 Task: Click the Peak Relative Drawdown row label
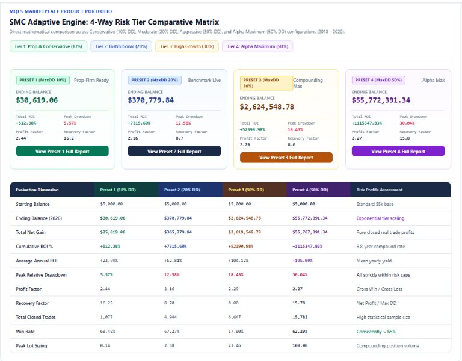click(x=42, y=274)
